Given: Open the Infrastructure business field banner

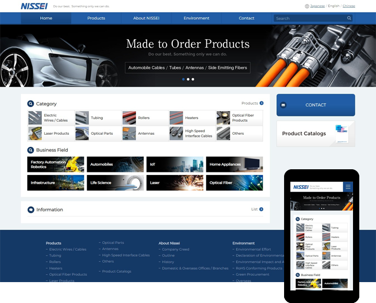Looking at the screenshot, I should click(56, 183).
